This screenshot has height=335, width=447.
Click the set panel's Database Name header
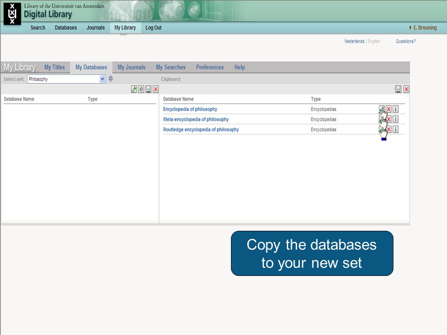pos(19,99)
